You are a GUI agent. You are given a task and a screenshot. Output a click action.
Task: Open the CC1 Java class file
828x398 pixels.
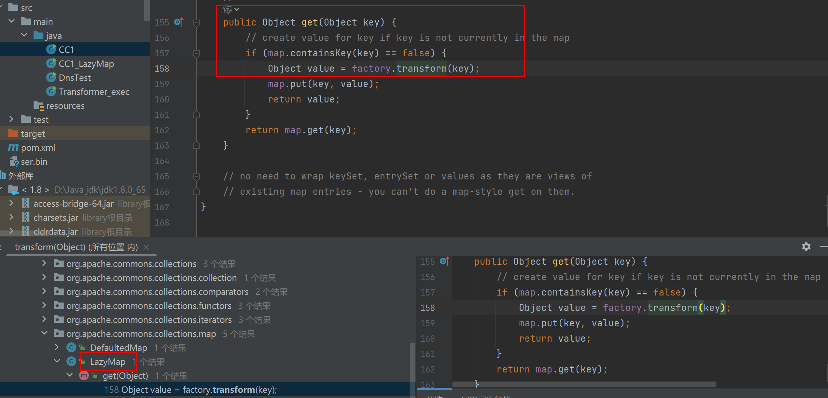click(x=66, y=50)
